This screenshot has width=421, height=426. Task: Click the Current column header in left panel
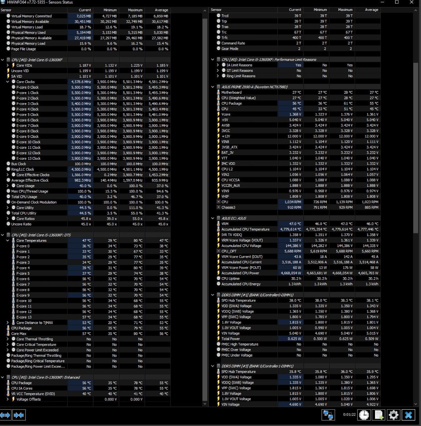(x=80, y=10)
